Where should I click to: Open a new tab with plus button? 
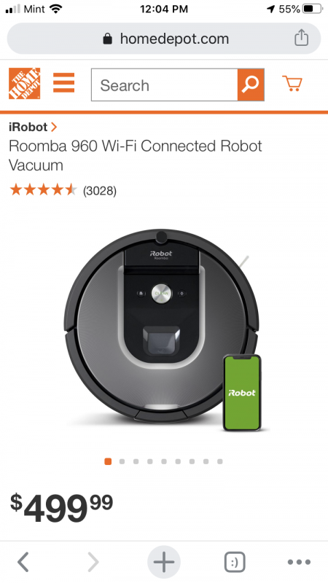[x=163, y=562]
